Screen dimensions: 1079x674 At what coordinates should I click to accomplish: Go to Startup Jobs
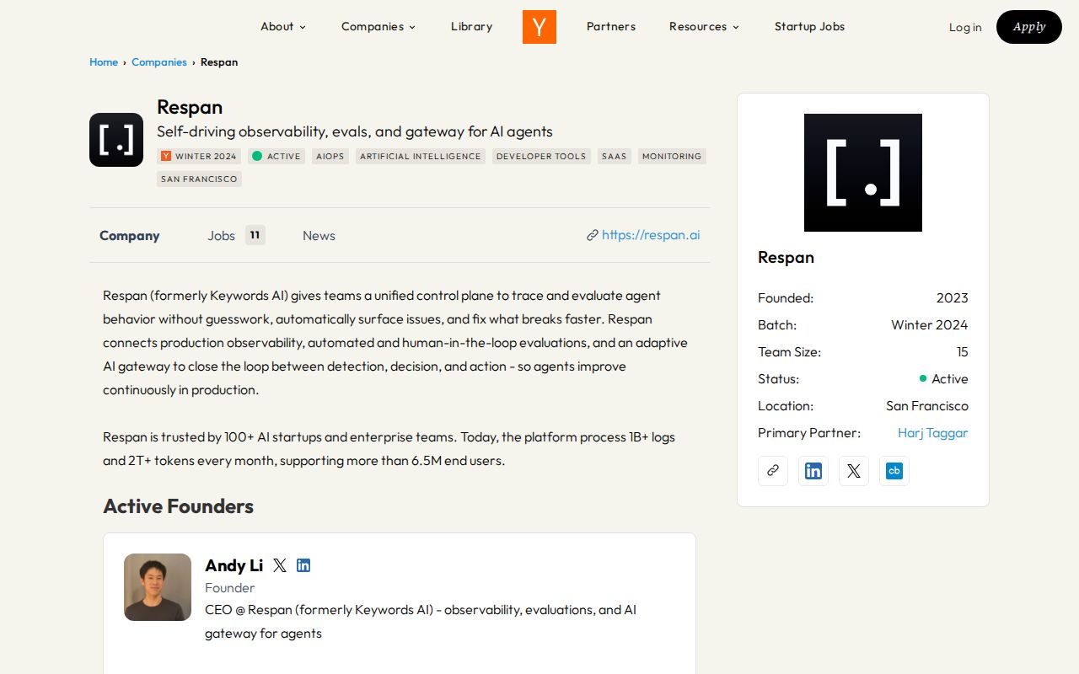[x=809, y=27]
